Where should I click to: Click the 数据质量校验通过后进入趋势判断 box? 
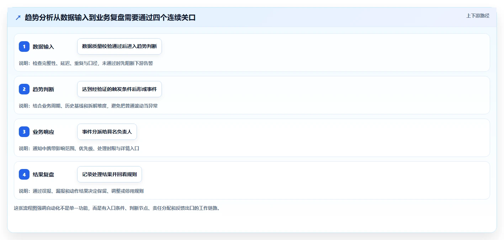tap(120, 47)
